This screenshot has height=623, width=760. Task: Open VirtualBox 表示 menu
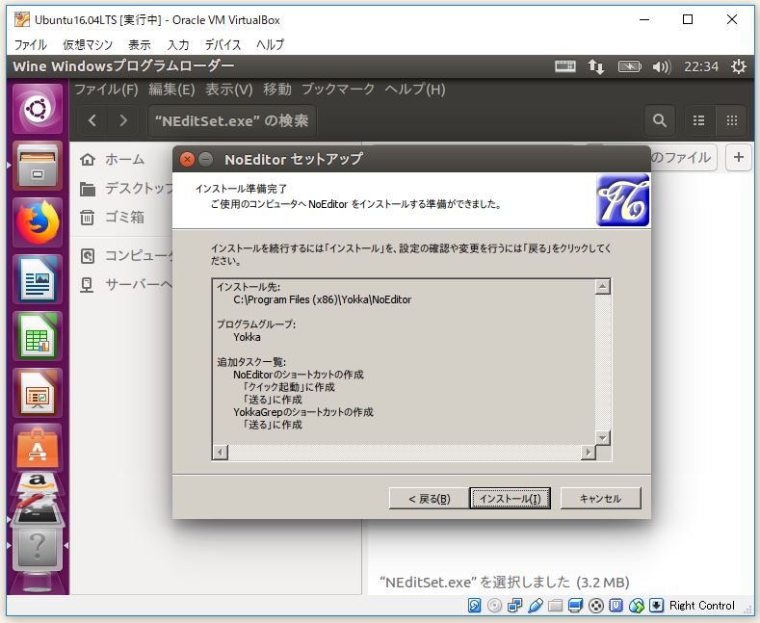click(139, 44)
